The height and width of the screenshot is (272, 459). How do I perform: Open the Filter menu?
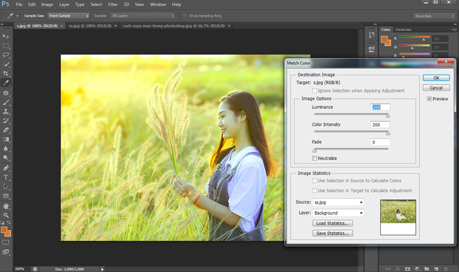pos(113,4)
